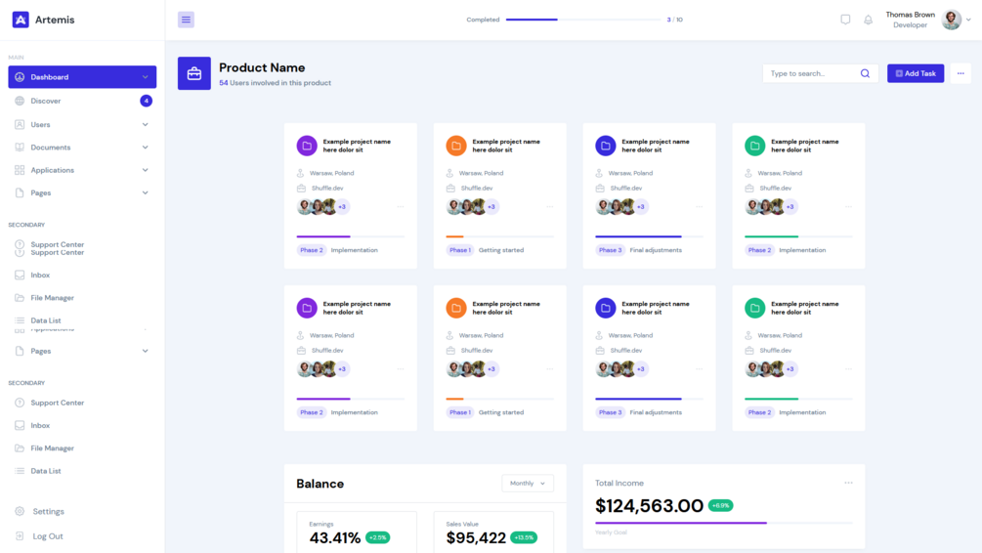982x553 pixels.
Task: Toggle the hamburger sidebar menu button
Action: tap(186, 20)
